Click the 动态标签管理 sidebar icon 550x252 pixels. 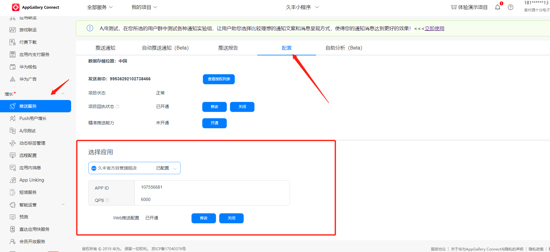coord(13,143)
